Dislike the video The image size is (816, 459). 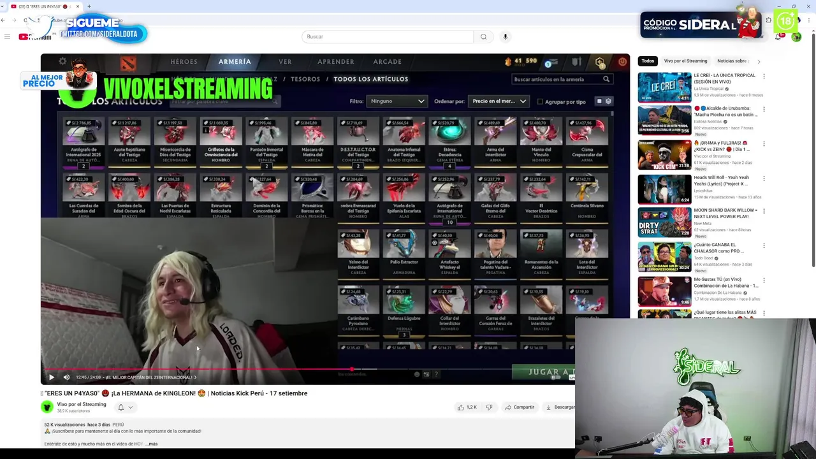(x=490, y=407)
